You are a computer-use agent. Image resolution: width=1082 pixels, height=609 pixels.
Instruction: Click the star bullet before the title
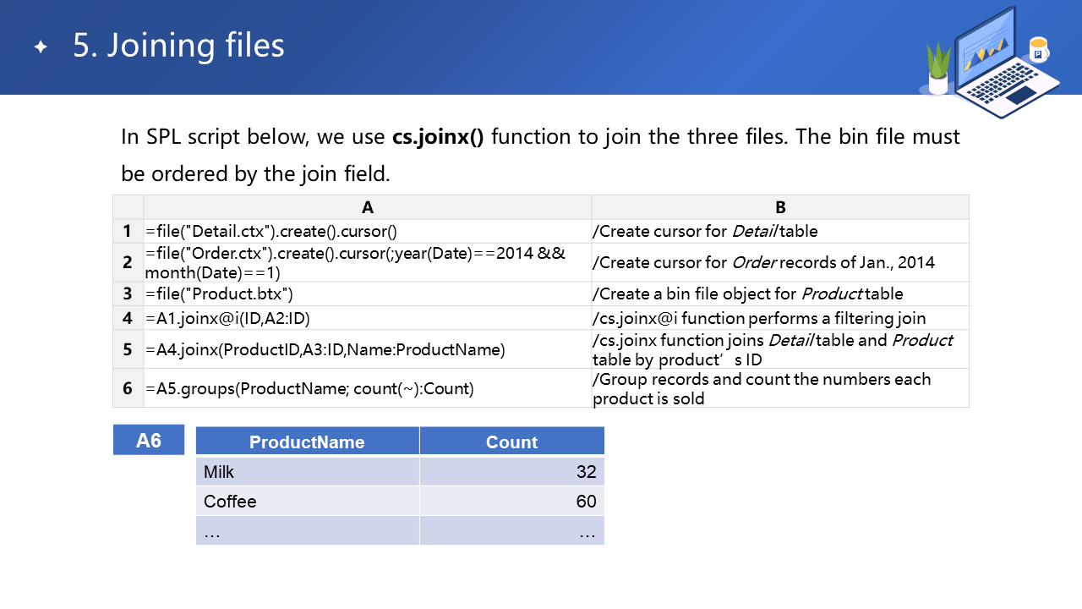(41, 47)
